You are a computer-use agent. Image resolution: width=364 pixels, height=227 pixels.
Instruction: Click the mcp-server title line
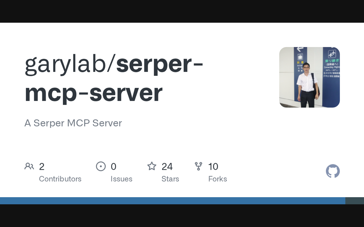(x=94, y=93)
